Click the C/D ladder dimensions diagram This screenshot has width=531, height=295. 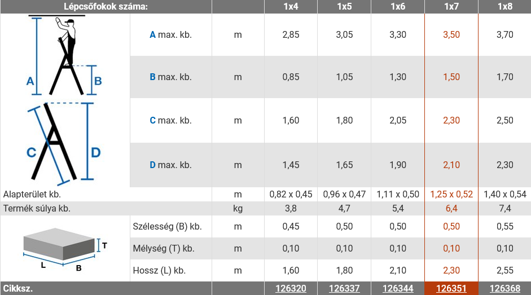pos(64,144)
